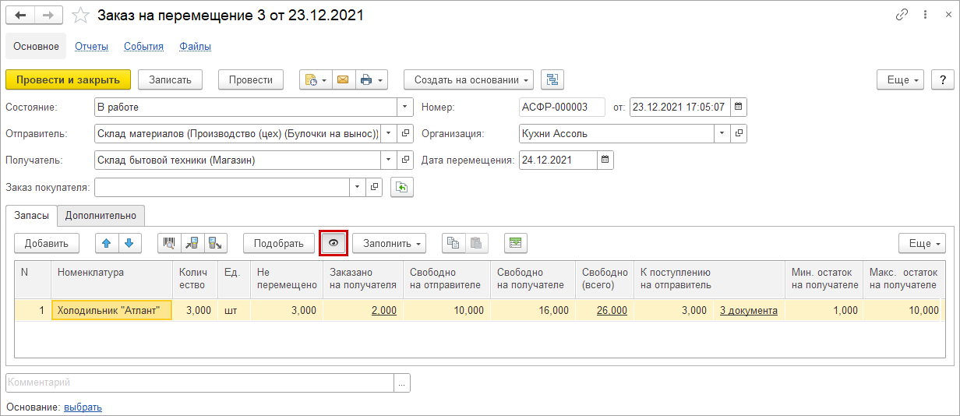Open the 3 документа link
The width and height of the screenshot is (960, 416).
click(x=748, y=310)
